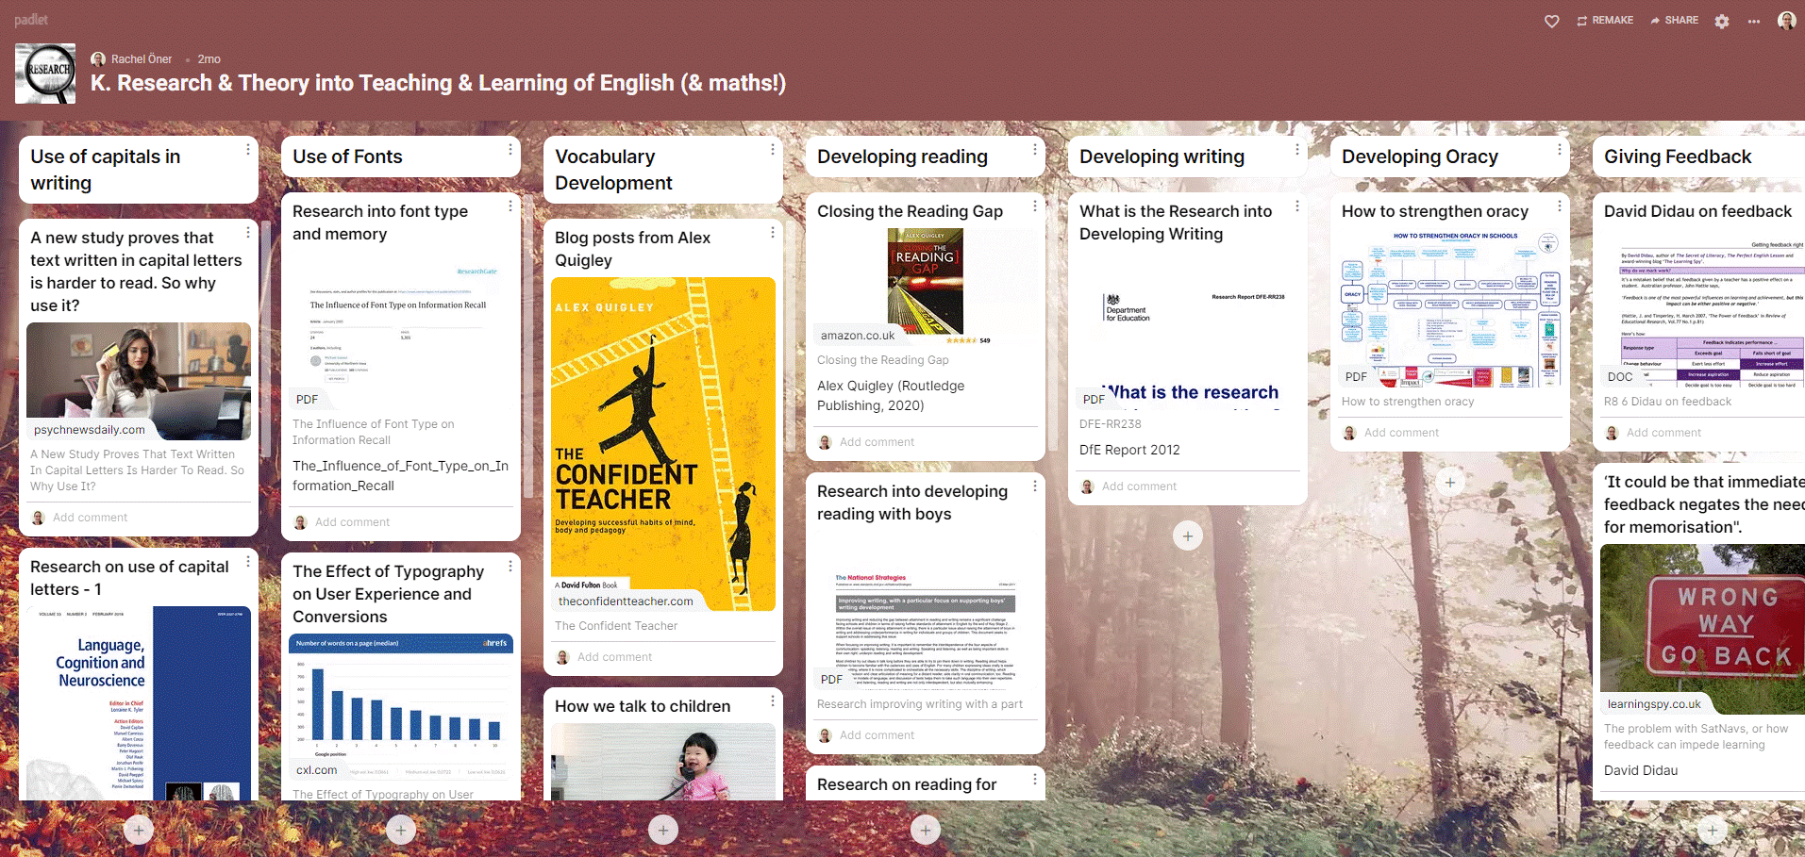The height and width of the screenshot is (857, 1805).
Task: Add post to 'Vocabulary Development' column
Action: coord(663,830)
